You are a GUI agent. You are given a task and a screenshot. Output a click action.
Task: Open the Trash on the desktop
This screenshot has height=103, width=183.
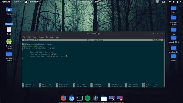point(9,31)
